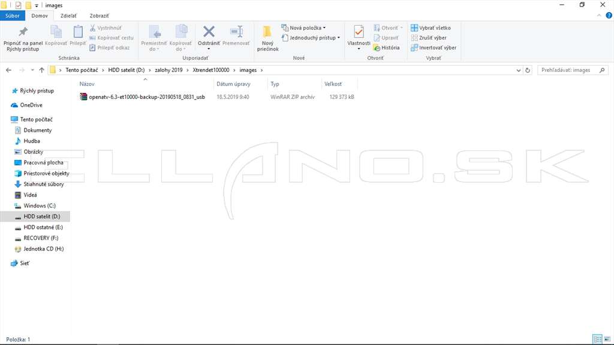Go back with the back arrow
The width and height of the screenshot is (614, 345).
click(x=8, y=70)
